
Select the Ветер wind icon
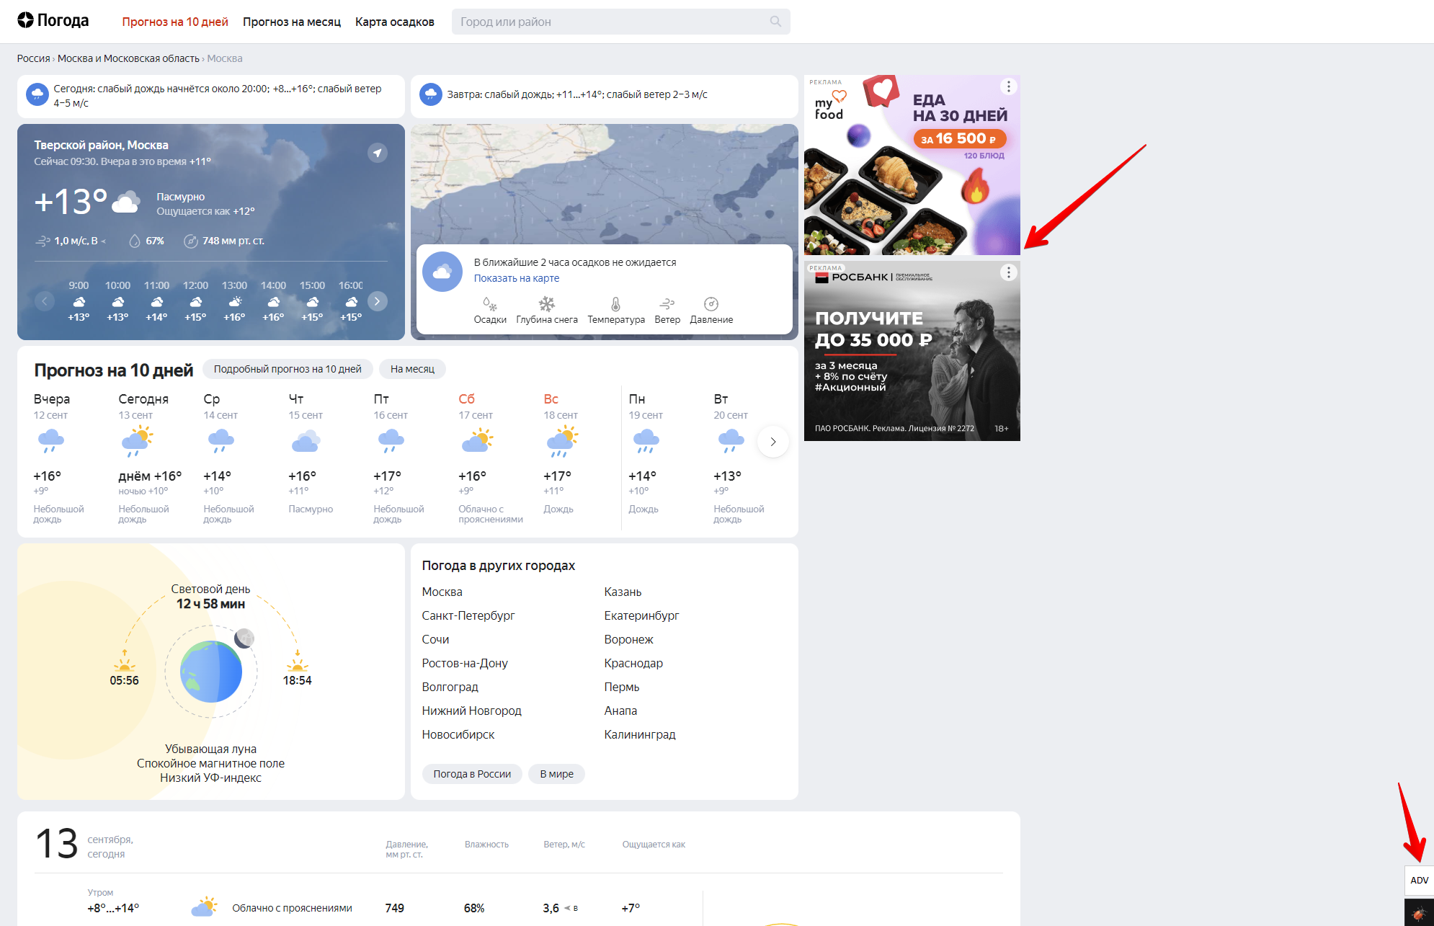[x=667, y=304]
